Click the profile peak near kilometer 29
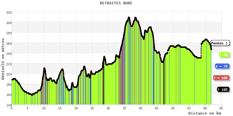The image size is (233, 116). point(104,57)
